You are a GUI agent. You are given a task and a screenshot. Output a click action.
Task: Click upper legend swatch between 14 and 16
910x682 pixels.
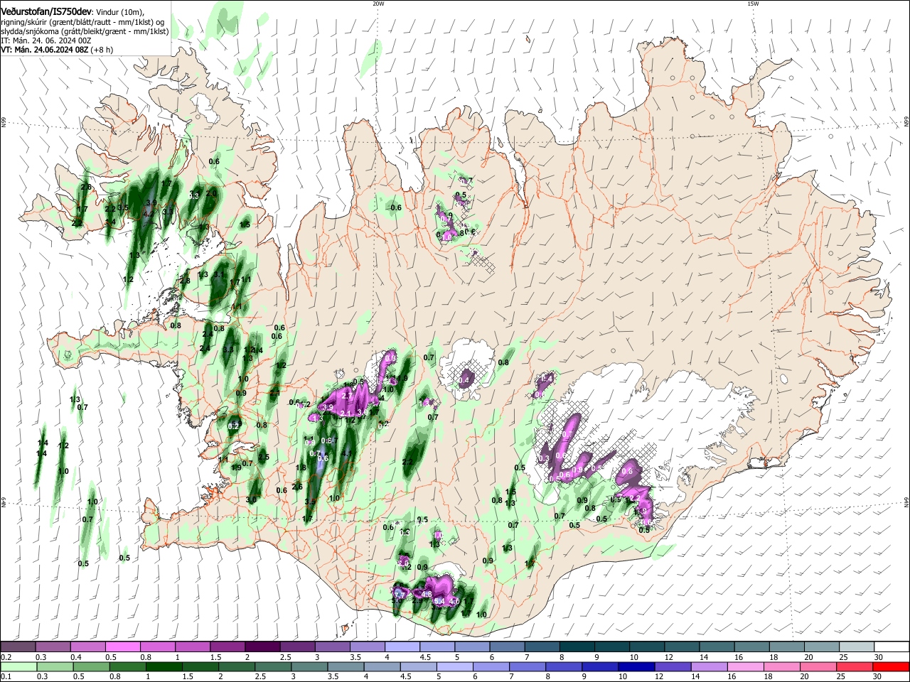point(717,646)
